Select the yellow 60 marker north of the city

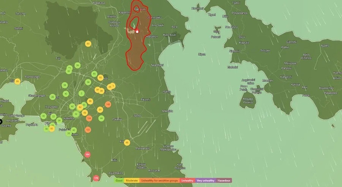pos(88,43)
